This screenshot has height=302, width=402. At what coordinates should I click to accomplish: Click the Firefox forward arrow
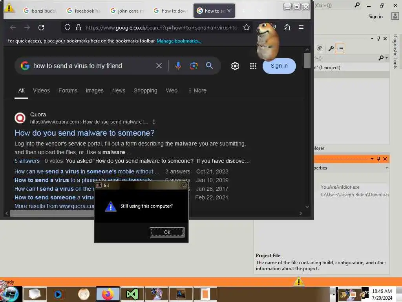coord(27,28)
